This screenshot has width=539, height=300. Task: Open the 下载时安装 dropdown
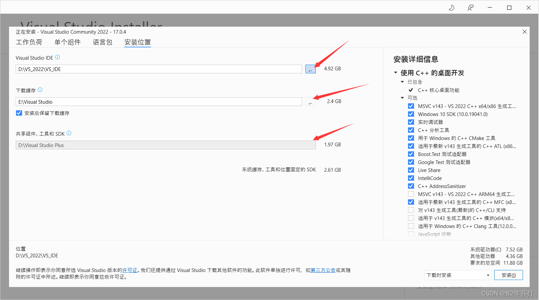click(x=458, y=275)
